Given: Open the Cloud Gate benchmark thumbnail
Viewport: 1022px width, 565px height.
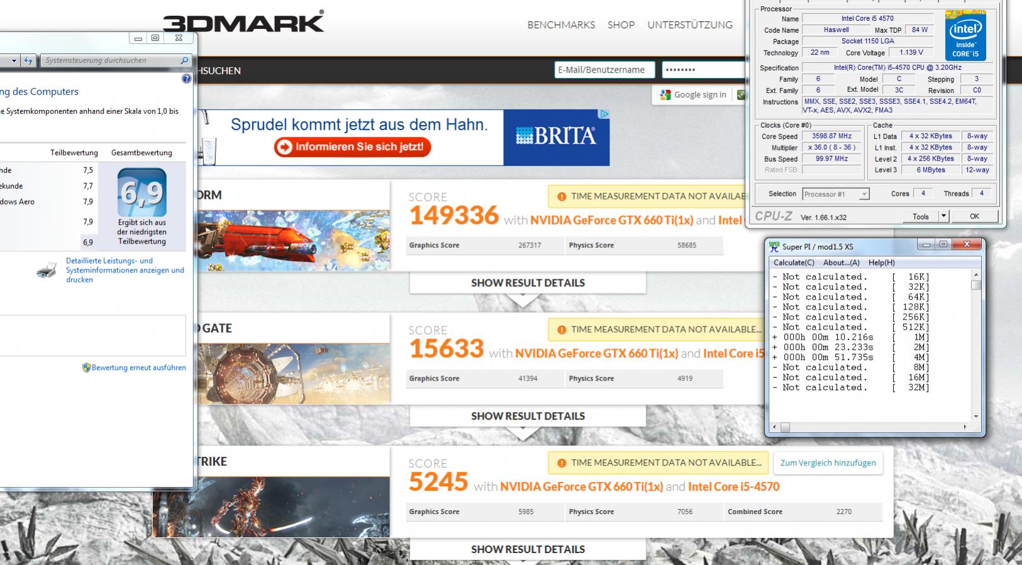Looking at the screenshot, I should (294, 374).
